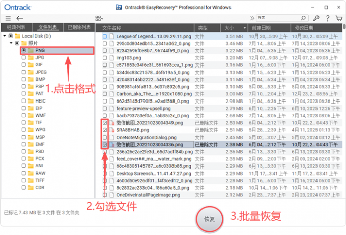Viewport: 346px width, 235px height.
Task: Uncheck 微信截图_20221023004336.png checkbox
Action: coord(105,145)
